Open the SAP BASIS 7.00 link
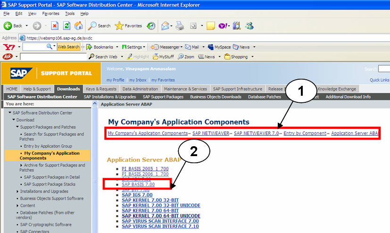390x233 pixels. (138, 184)
